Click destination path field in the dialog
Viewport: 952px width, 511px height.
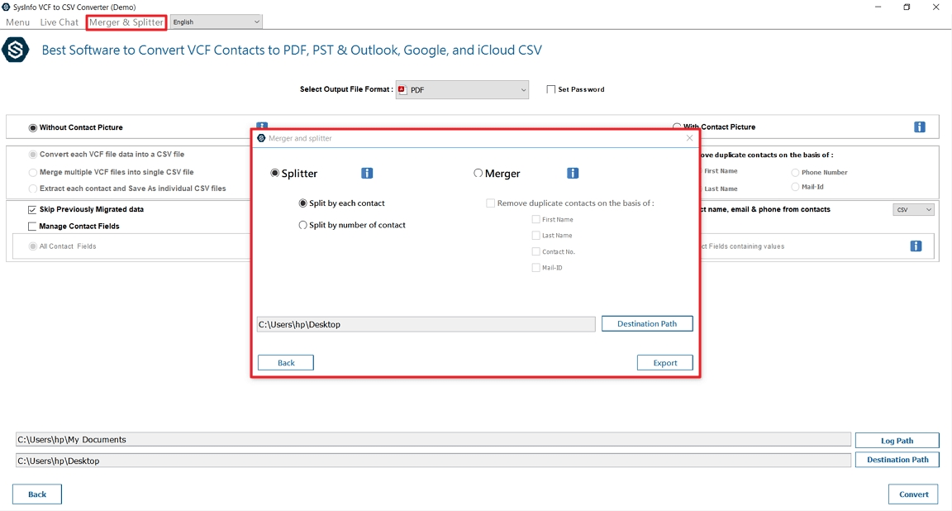point(426,324)
